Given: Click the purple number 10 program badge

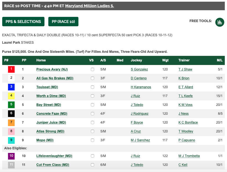Looking at the screenshot, I should (x=11, y=156).
